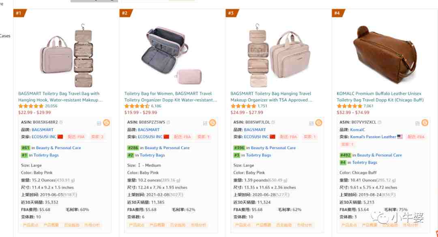Click the small grey icon beside orange circle on card #1
This screenshot has width=438, height=237.
(99, 124)
